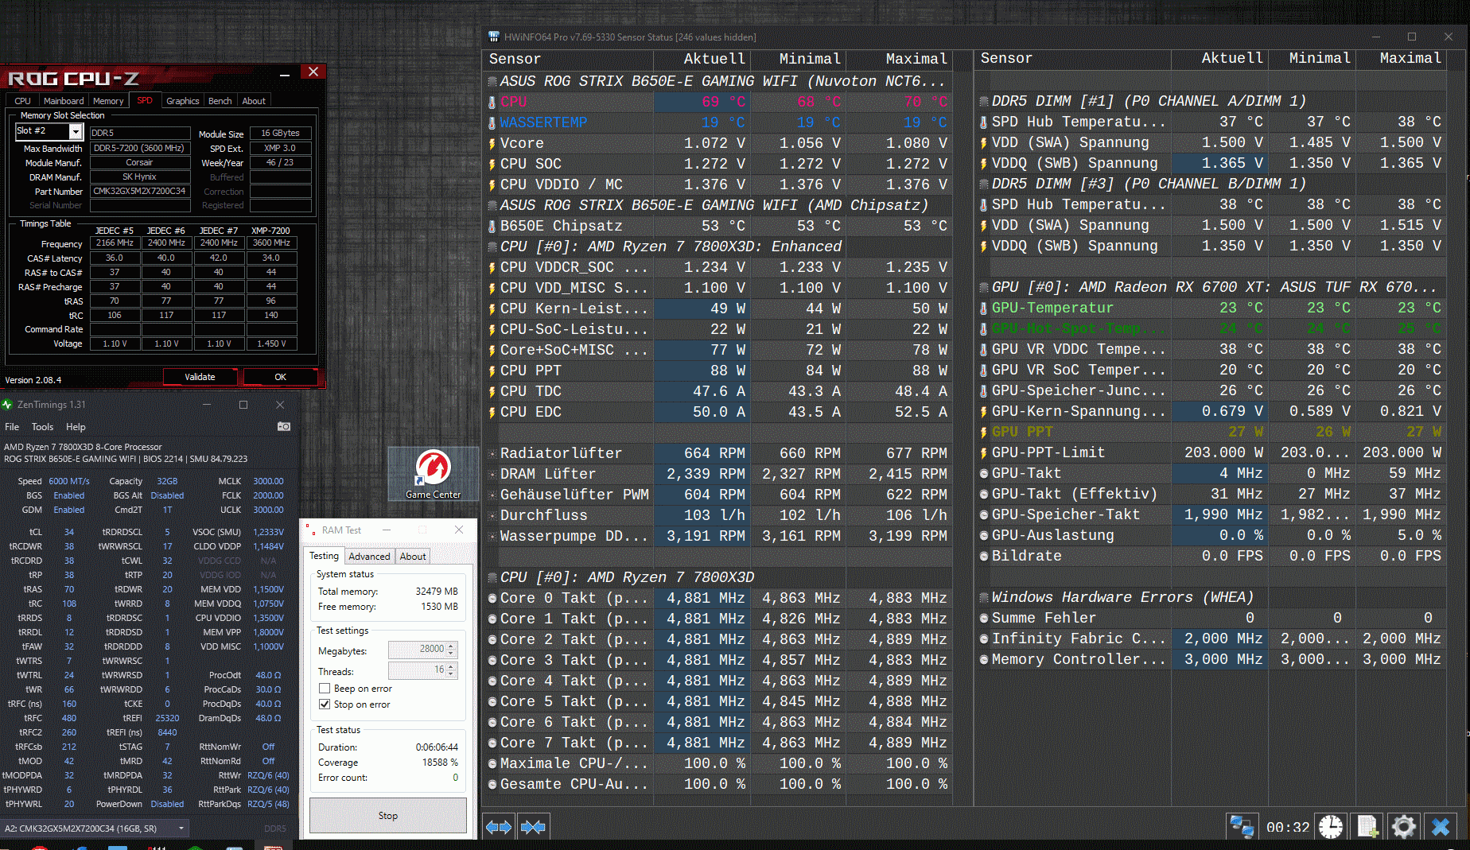1470x850 pixels.
Task: Click the lightning icon beside CPU PPT
Action: 492,371
